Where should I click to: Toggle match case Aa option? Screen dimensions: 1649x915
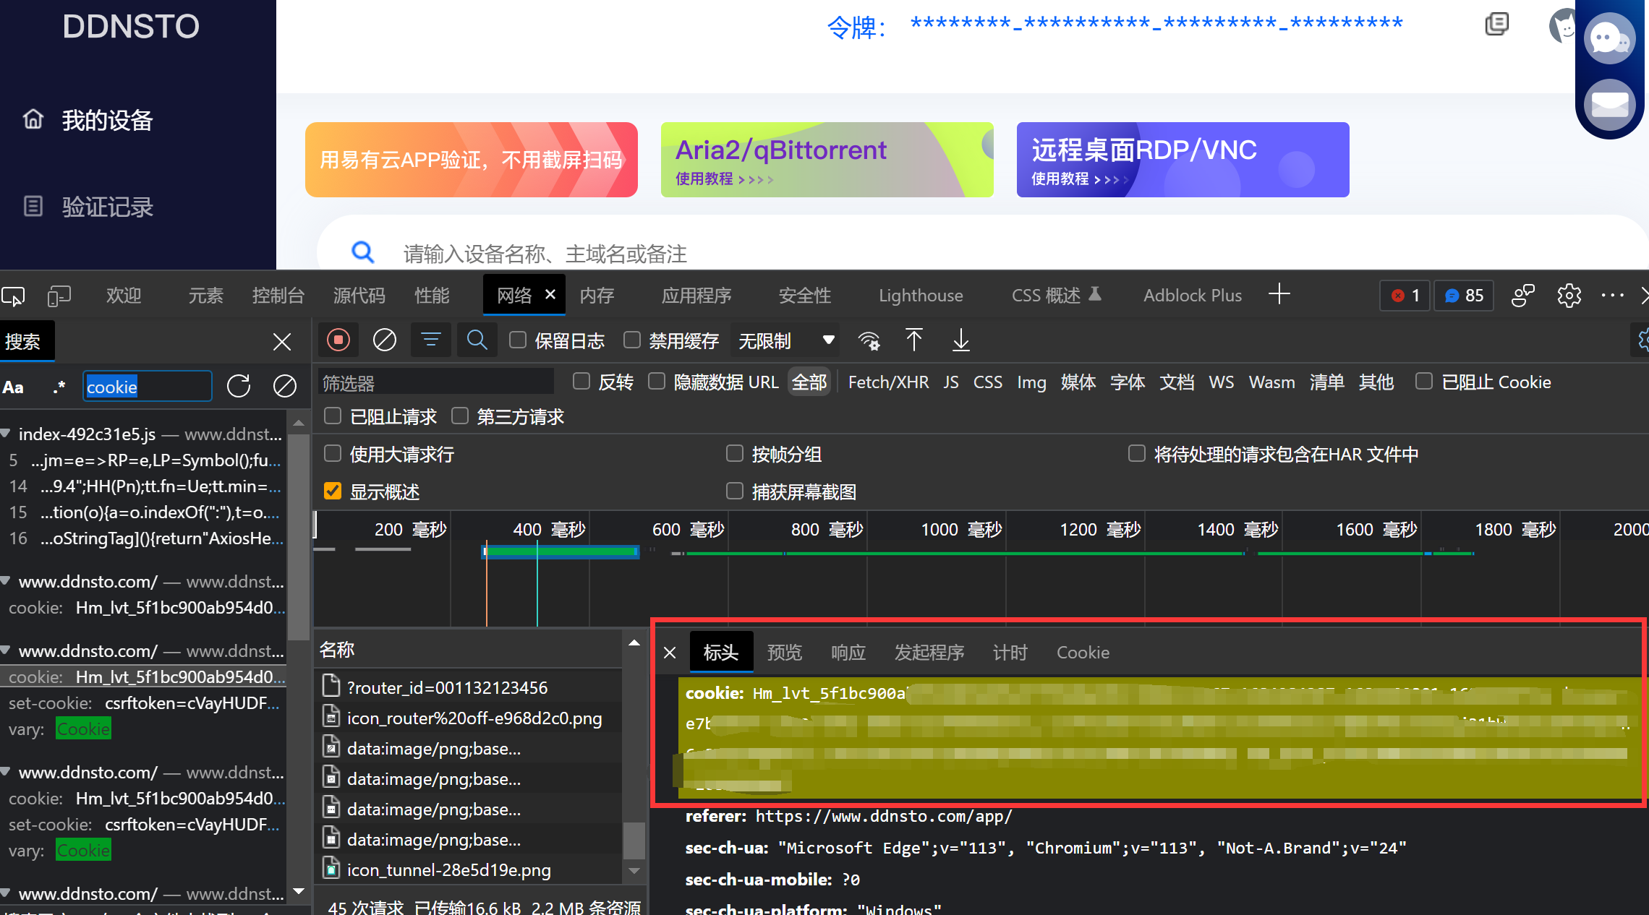13,387
